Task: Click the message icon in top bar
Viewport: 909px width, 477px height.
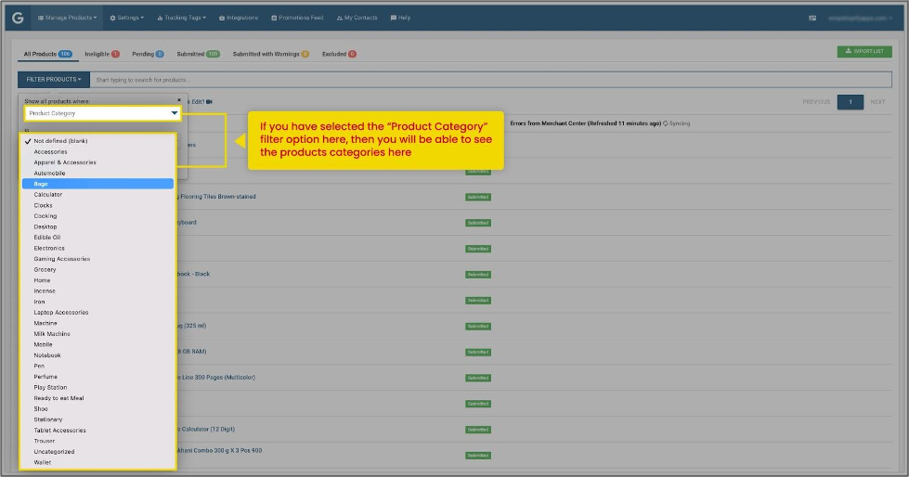Action: (x=812, y=18)
